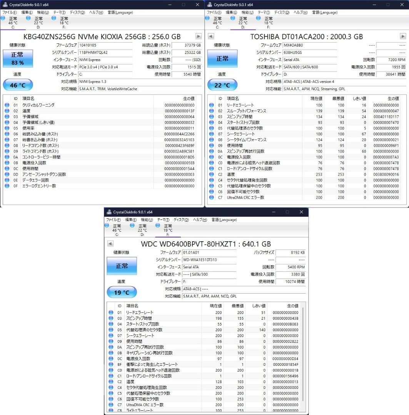Click the 正常 83% health status button

click(x=18, y=58)
